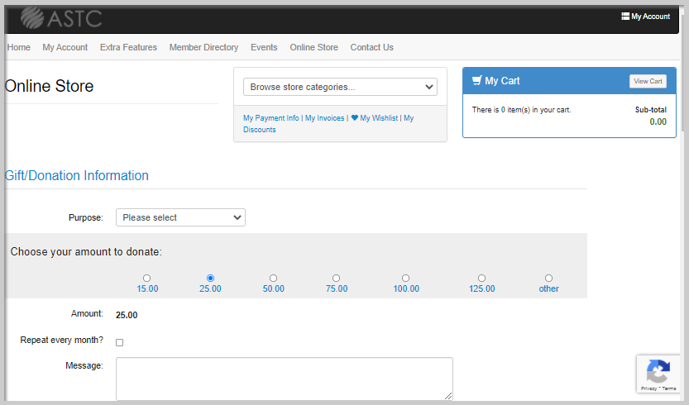689x405 pixels.
Task: Click the reCAPTCHA badge icon
Action: coord(658,371)
